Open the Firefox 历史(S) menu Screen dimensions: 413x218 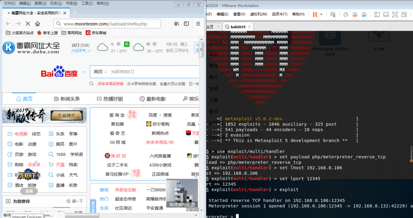[x=56, y=3]
